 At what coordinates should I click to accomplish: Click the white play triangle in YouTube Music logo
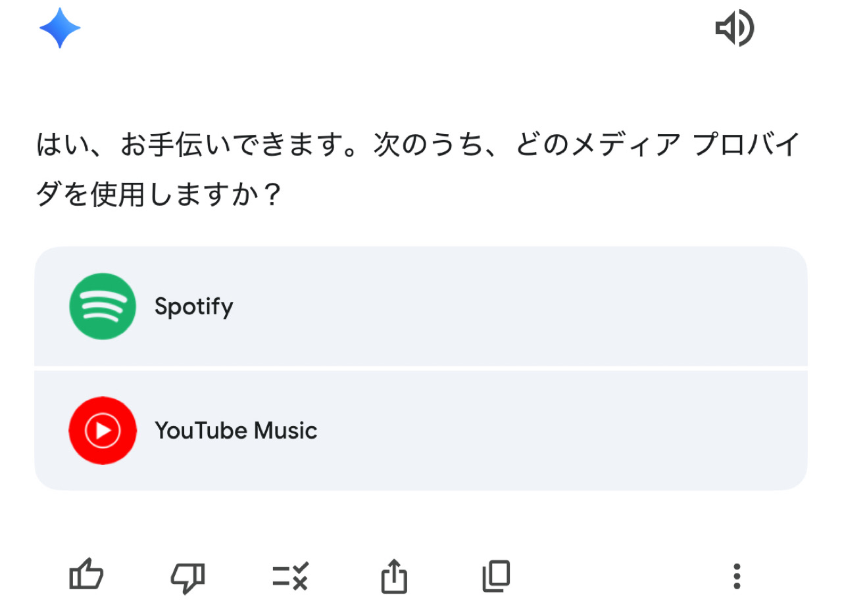(103, 431)
